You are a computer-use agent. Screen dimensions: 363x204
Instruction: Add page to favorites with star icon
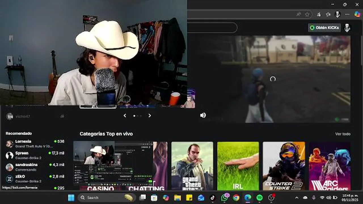click(307, 14)
